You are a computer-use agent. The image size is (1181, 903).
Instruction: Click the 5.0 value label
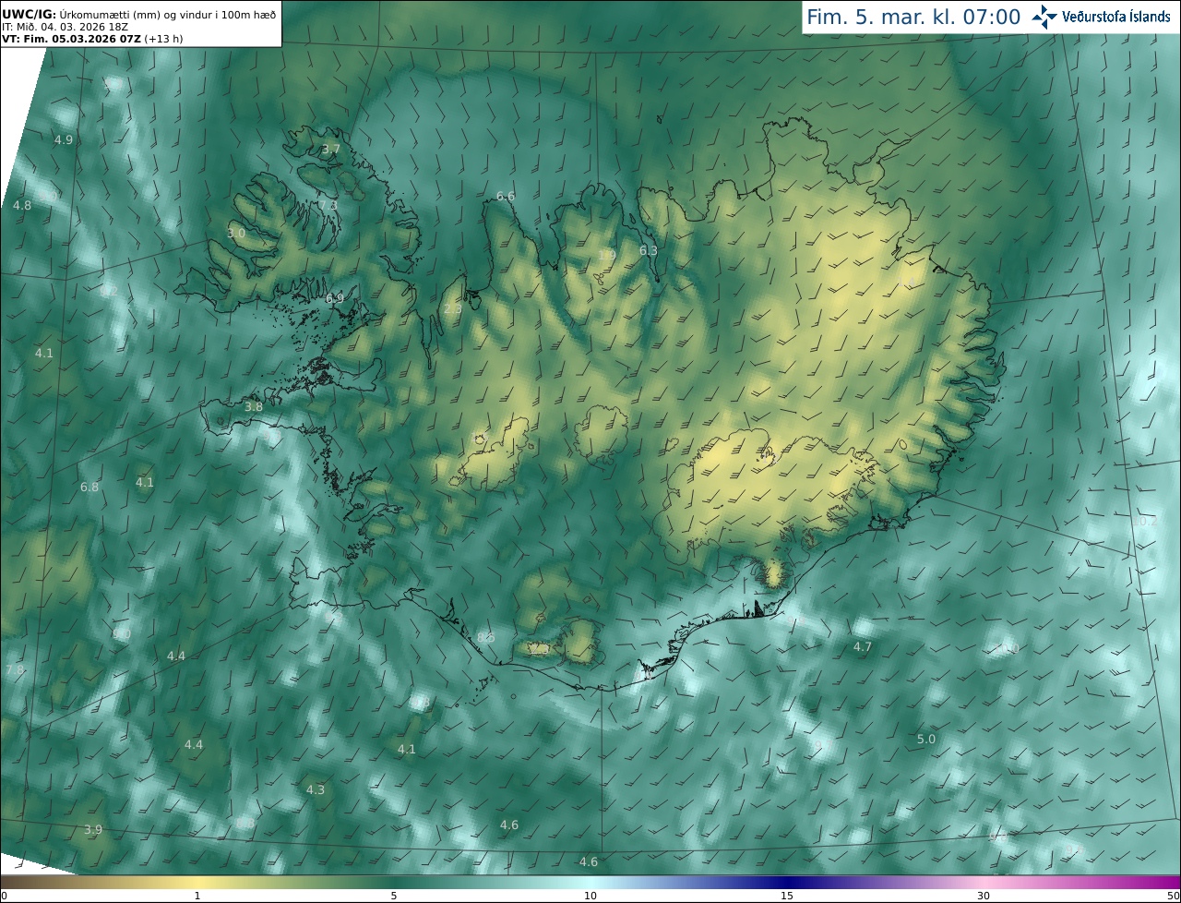click(x=926, y=740)
